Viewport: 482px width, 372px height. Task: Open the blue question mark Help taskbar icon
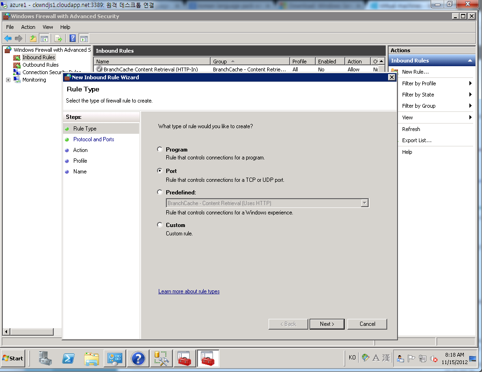(138, 358)
